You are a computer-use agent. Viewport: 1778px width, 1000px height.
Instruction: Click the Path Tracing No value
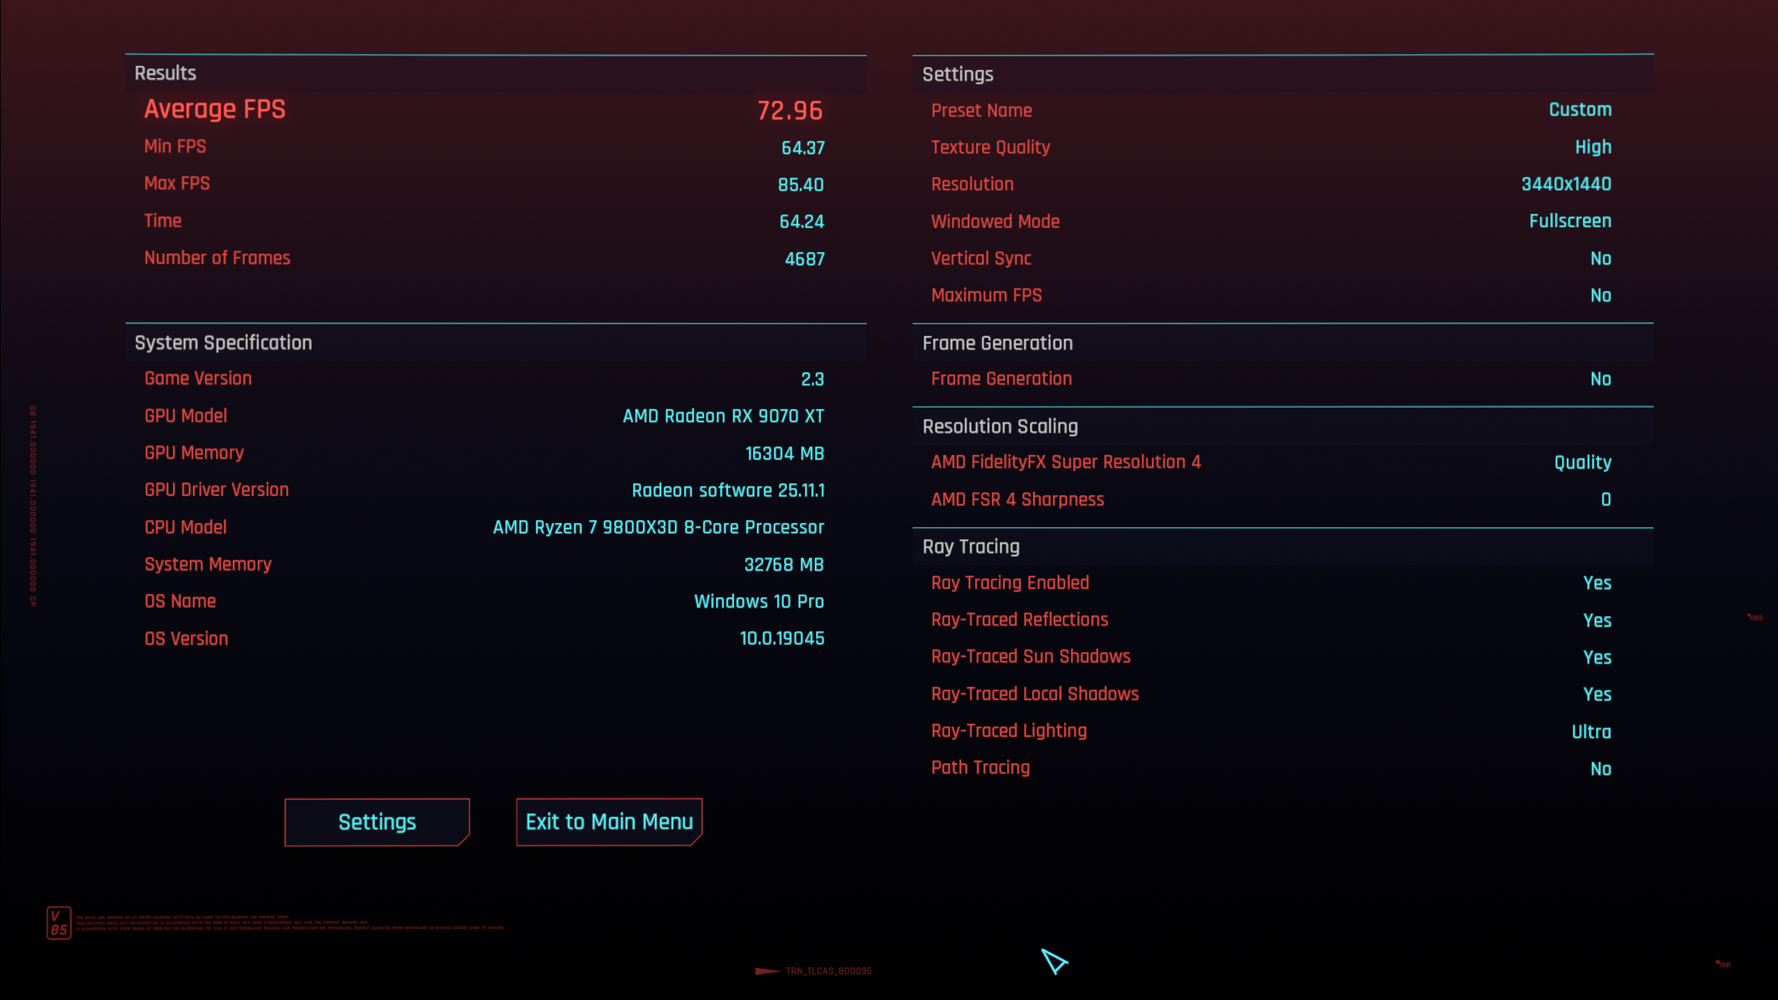pos(1600,769)
